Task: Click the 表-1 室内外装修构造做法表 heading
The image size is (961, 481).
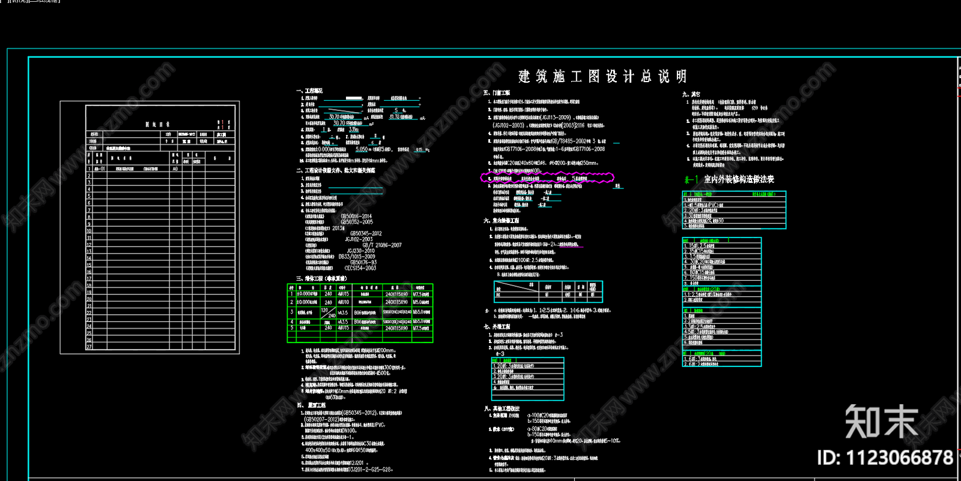Action: 729,179
